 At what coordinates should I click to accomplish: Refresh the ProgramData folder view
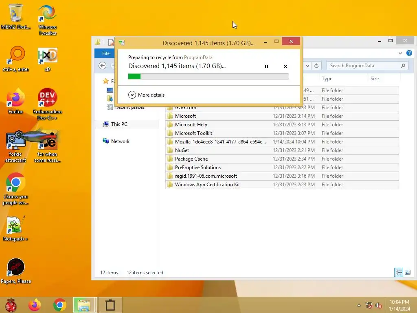coord(316,66)
